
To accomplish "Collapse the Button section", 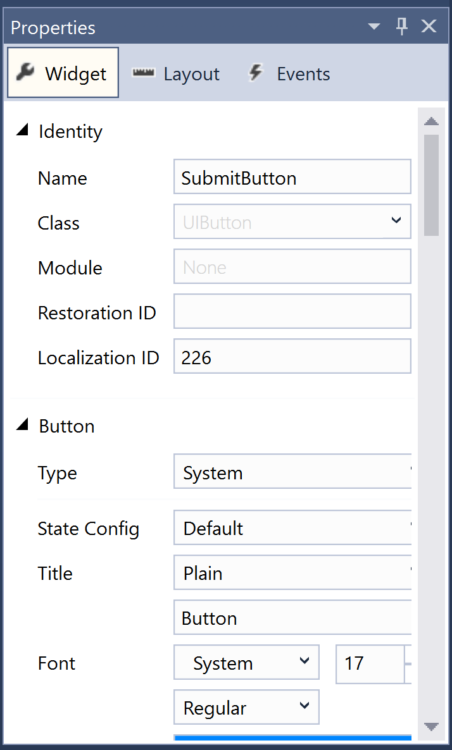I will click(x=22, y=425).
